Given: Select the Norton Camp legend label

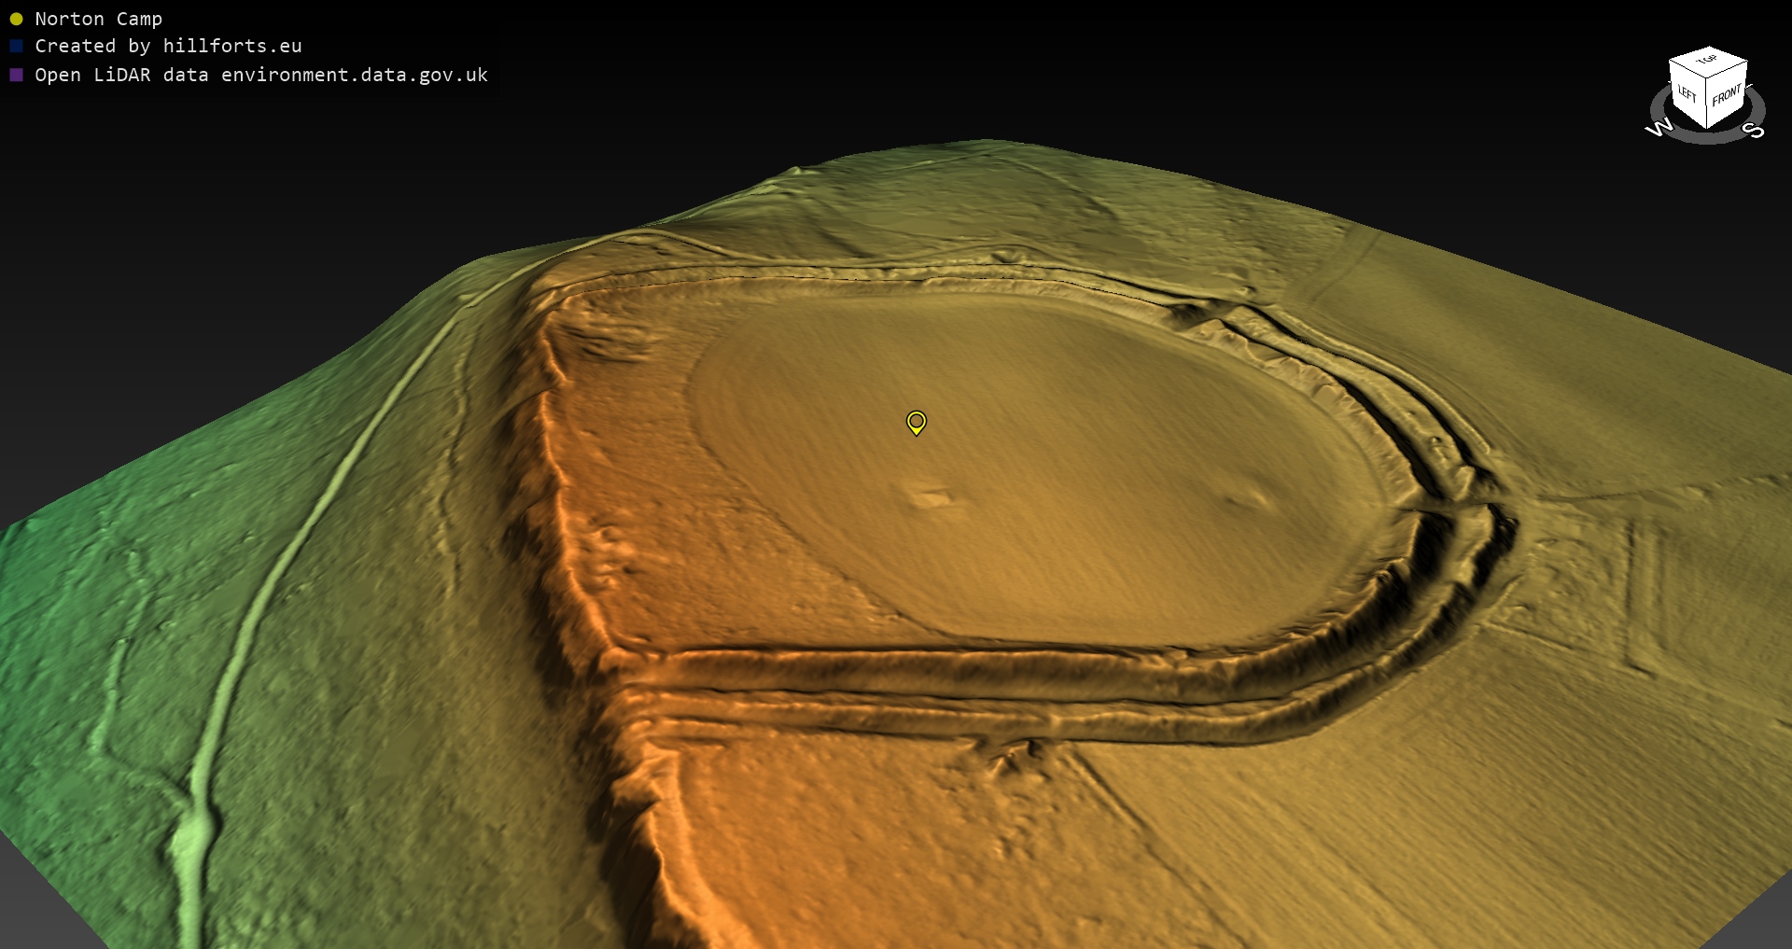Looking at the screenshot, I should 98,19.
